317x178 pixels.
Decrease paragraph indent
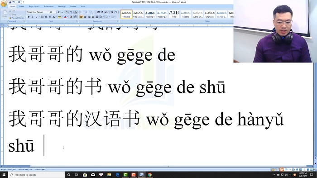coord(98,12)
